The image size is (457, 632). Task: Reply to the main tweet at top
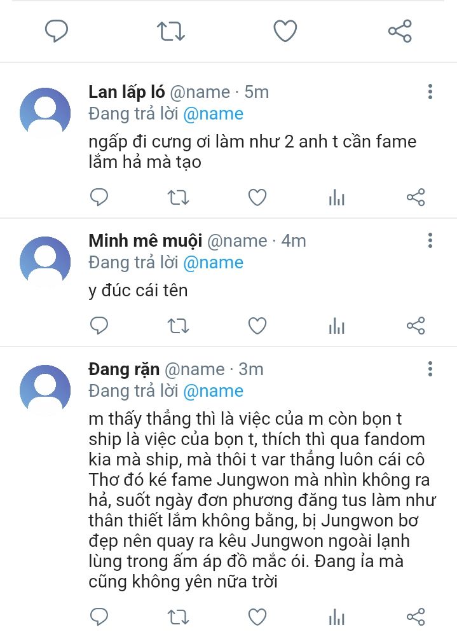tap(57, 31)
